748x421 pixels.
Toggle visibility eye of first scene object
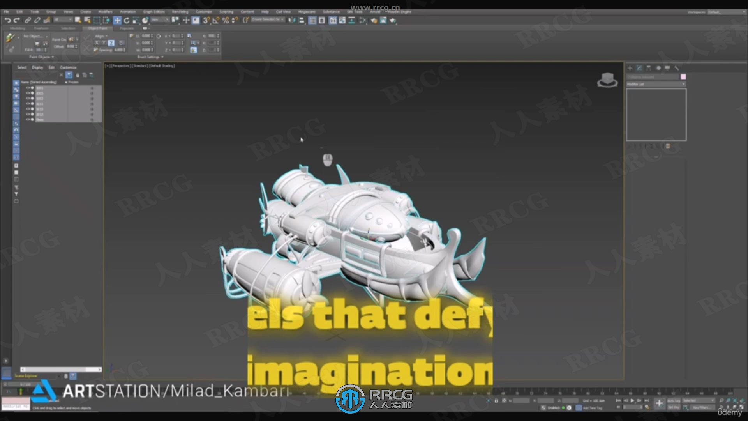[28, 88]
